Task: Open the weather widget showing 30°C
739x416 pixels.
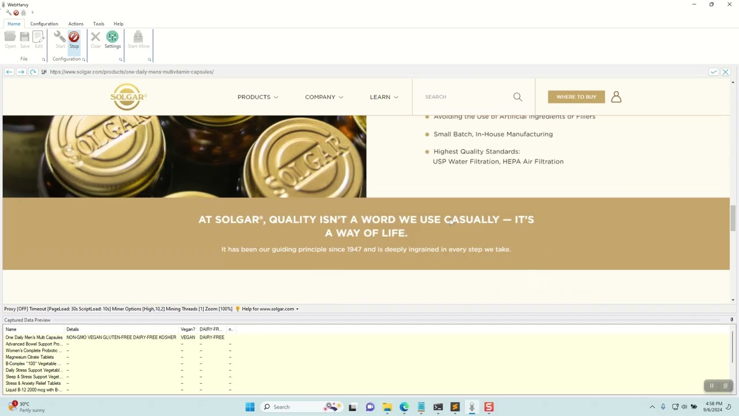Action: pyautogui.click(x=28, y=407)
